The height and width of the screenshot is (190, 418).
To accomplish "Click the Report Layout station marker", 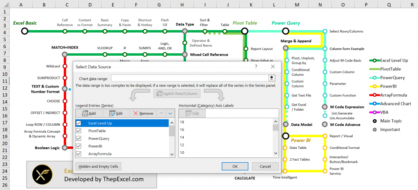I will point(245,49).
